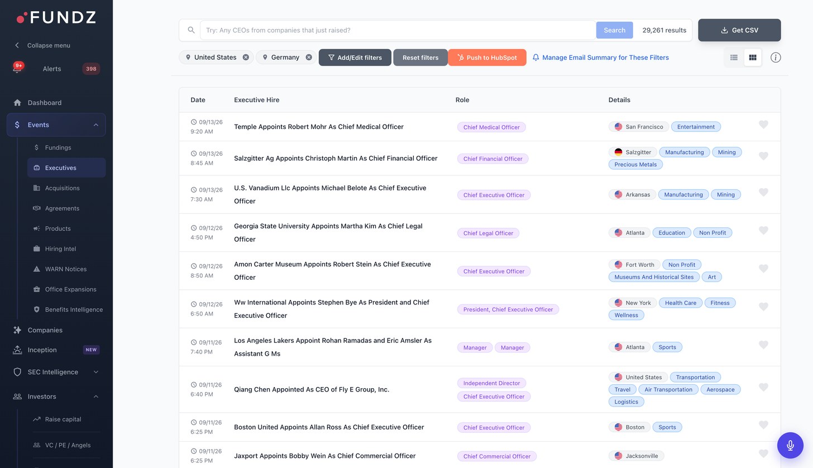Image resolution: width=813 pixels, height=468 pixels.
Task: Open the Inception page
Action: 42,350
